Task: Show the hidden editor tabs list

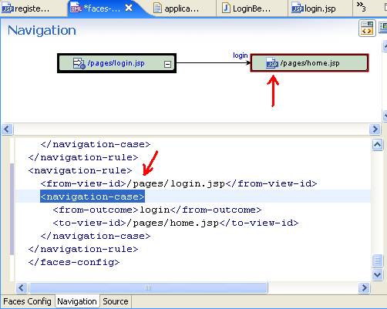Action: [x=362, y=7]
